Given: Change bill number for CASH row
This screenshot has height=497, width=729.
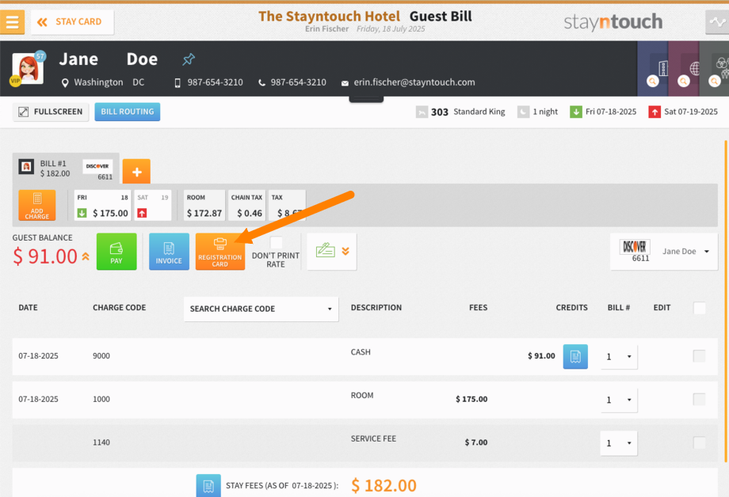Looking at the screenshot, I should [x=619, y=357].
